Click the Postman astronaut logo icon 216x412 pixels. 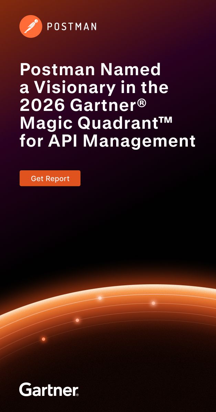(x=31, y=26)
